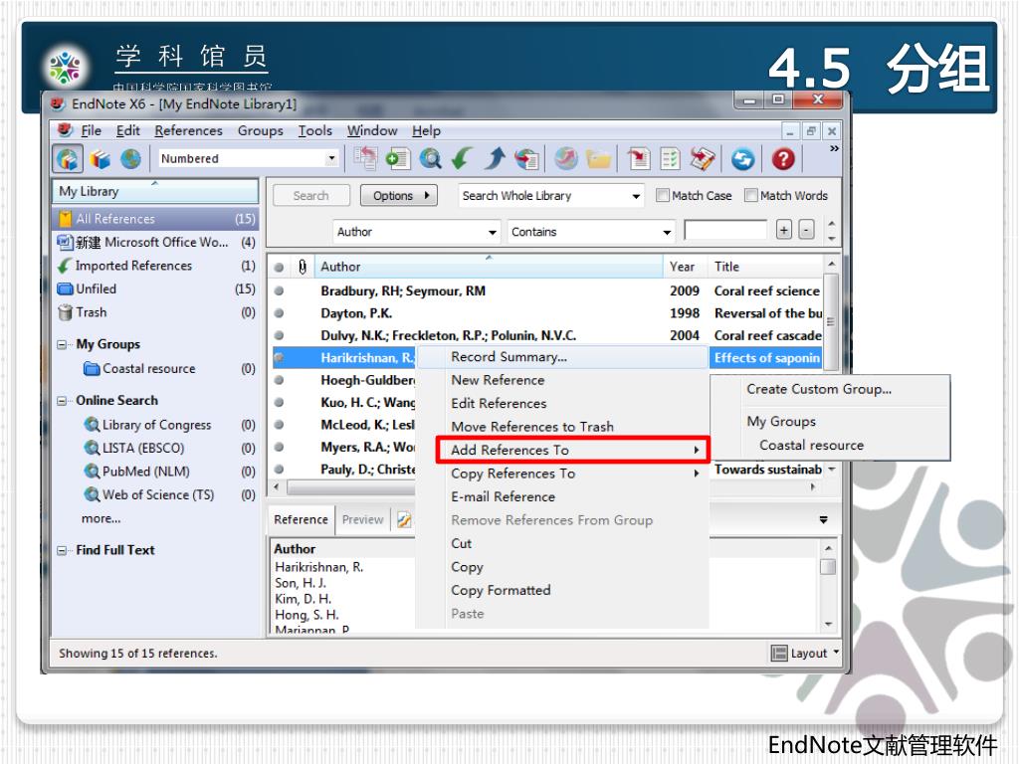The width and height of the screenshot is (1019, 764).
Task: Click Options button
Action: [x=398, y=196]
